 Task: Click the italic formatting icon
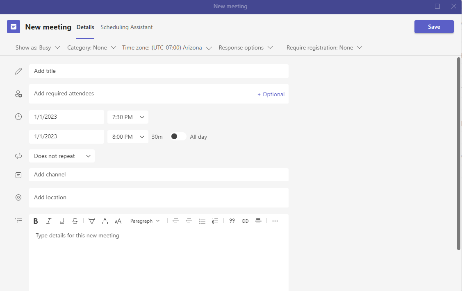click(x=49, y=221)
